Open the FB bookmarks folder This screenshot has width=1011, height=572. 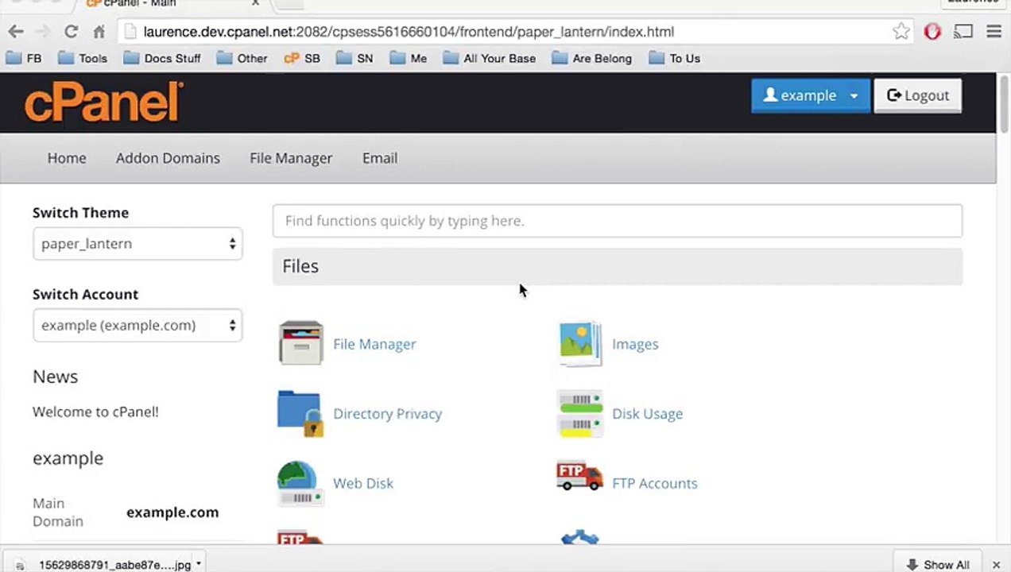(x=23, y=58)
